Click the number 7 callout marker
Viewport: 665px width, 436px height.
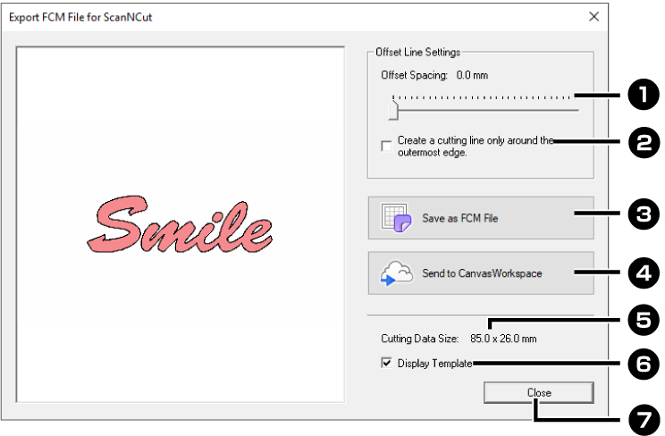[644, 415]
